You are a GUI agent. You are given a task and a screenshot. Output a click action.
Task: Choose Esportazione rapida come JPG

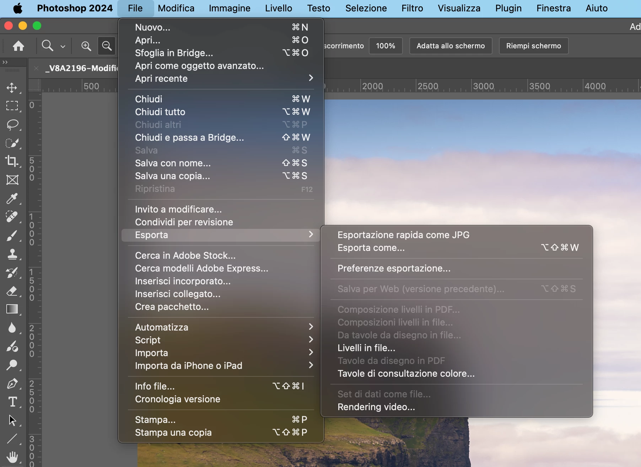click(x=457, y=235)
